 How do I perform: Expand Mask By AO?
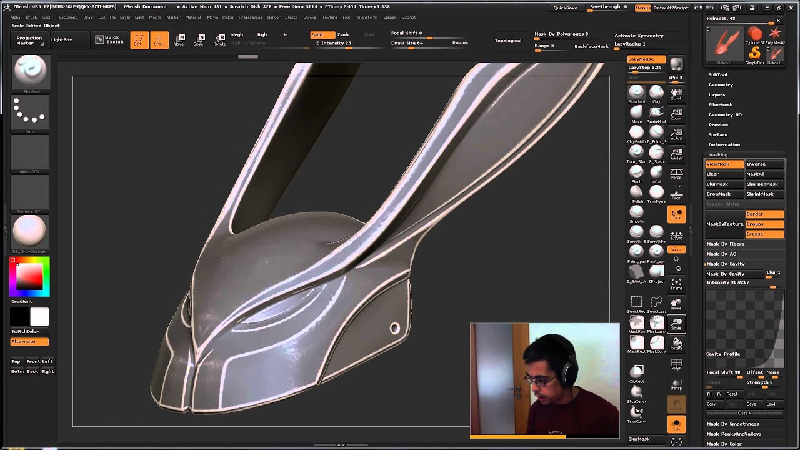[722, 254]
